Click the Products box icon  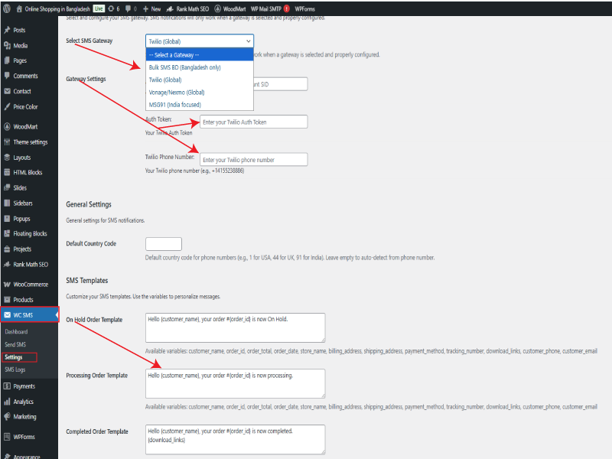coord(7,300)
